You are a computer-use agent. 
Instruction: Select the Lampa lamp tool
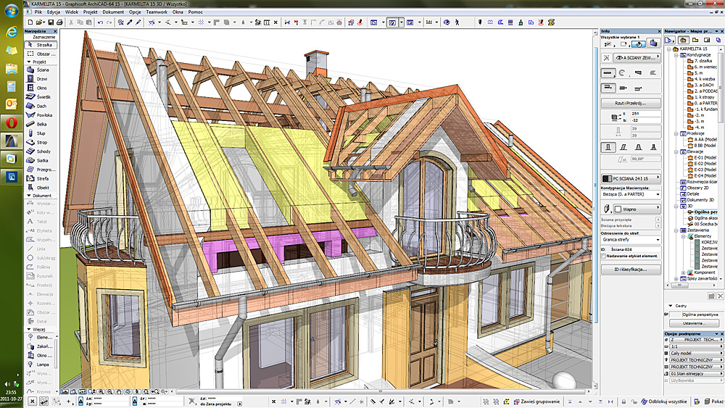pos(40,365)
